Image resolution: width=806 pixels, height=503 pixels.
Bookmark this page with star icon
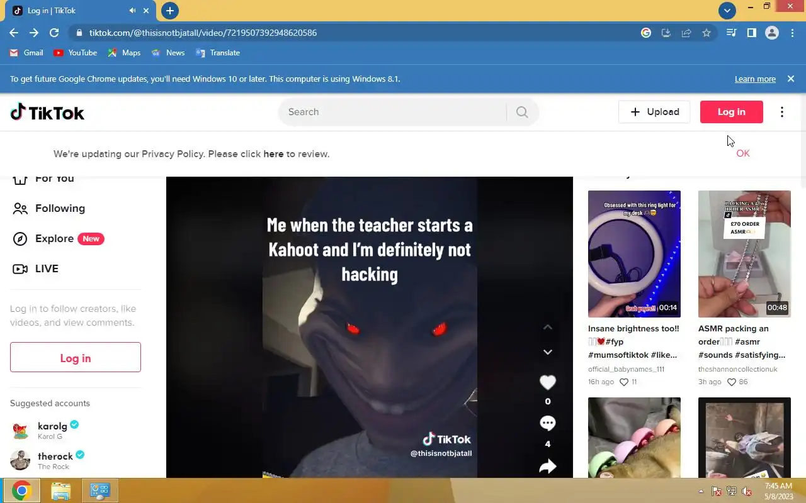point(707,33)
